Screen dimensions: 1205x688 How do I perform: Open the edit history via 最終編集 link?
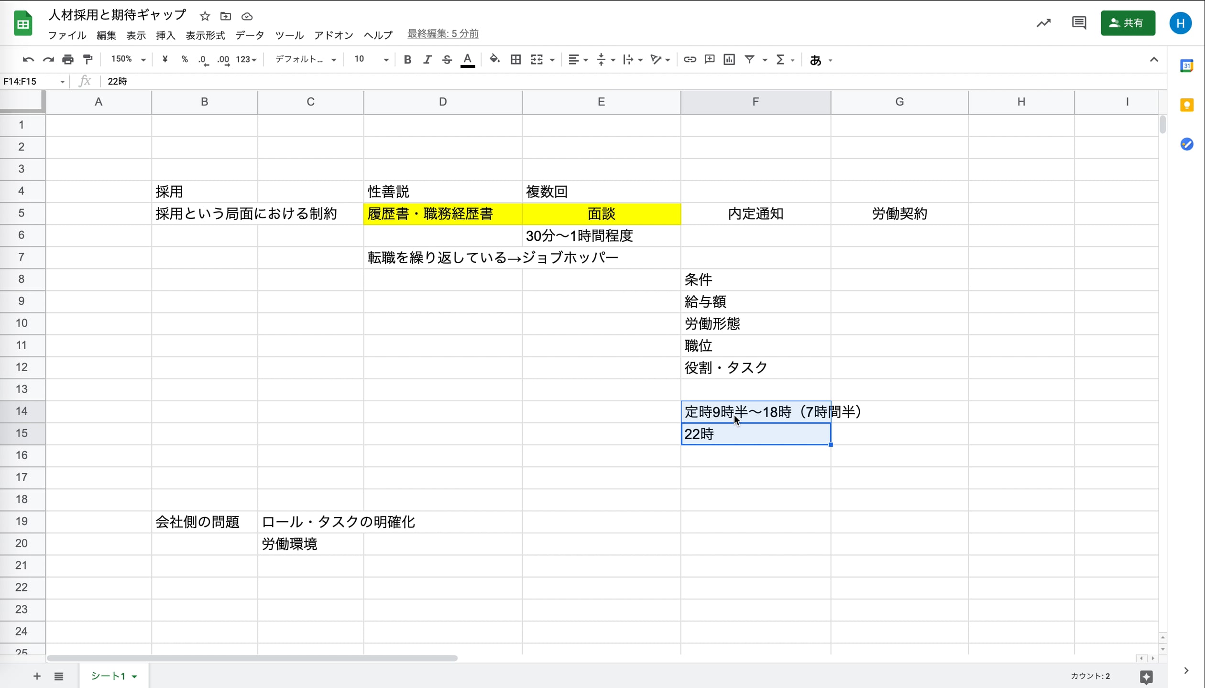(x=442, y=34)
